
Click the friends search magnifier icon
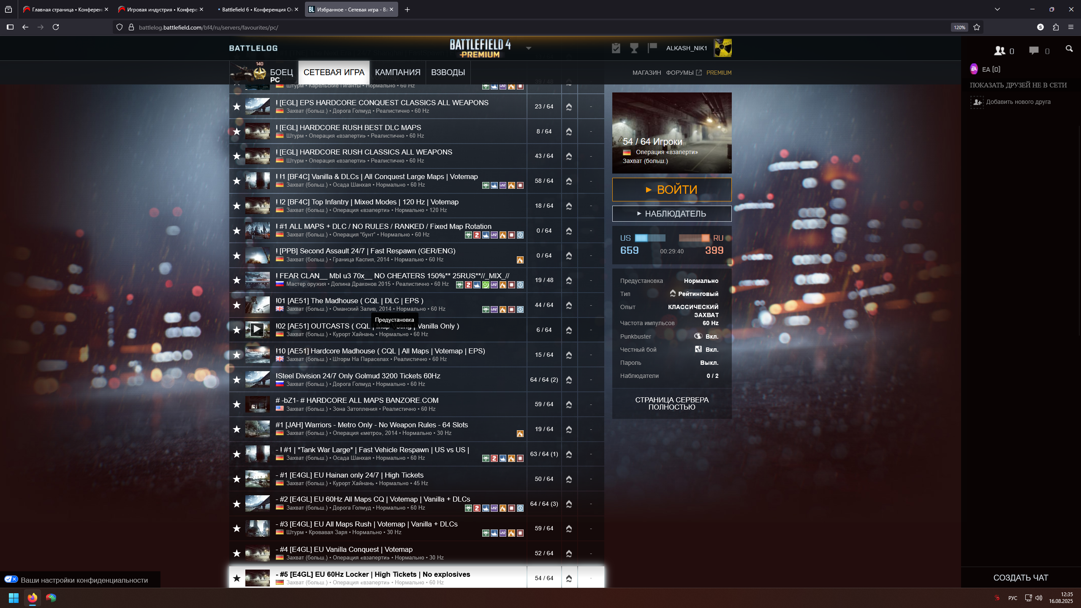(x=1069, y=49)
